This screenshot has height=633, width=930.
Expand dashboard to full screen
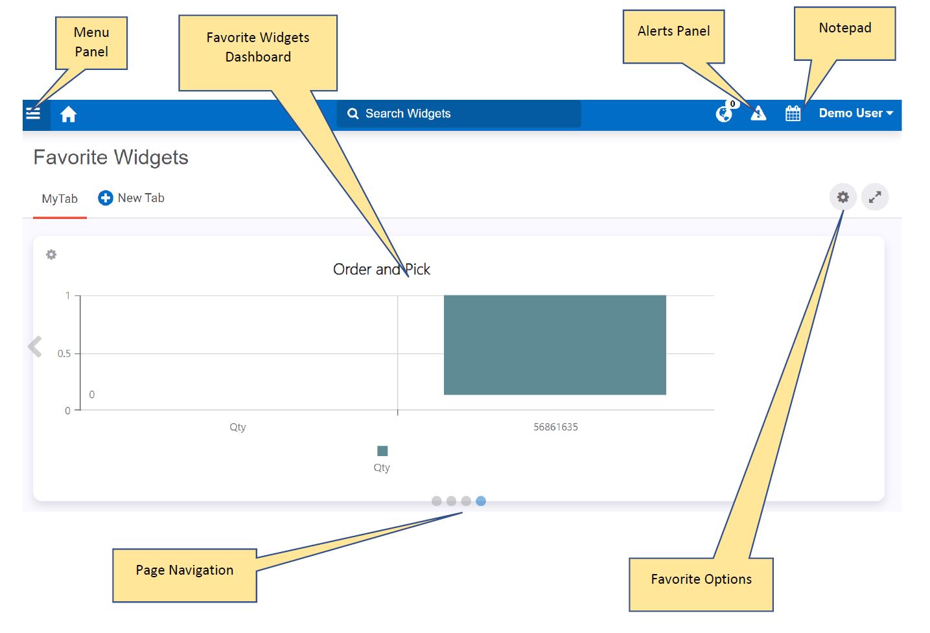point(875,197)
